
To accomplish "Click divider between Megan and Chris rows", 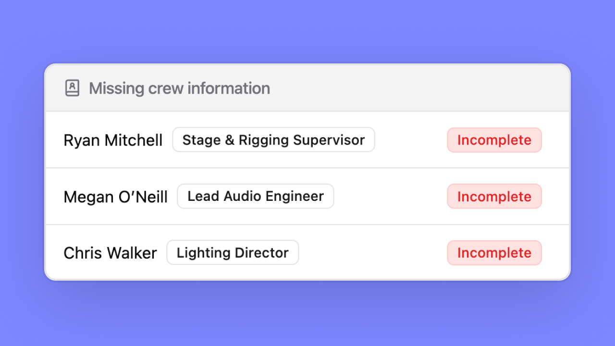I will [307, 224].
